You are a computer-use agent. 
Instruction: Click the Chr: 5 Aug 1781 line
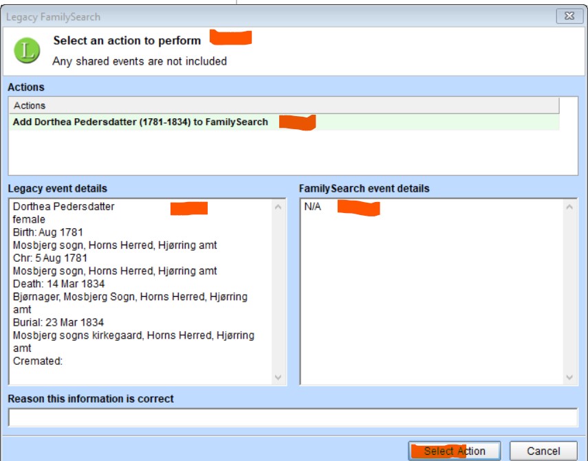click(50, 258)
